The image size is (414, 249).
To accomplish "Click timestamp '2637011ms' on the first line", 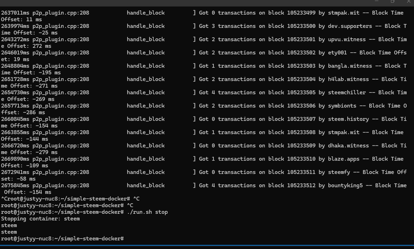I will tap(16, 12).
